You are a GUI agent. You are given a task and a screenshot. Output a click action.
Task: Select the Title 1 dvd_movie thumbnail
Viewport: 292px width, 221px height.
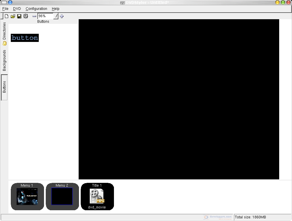(97, 197)
